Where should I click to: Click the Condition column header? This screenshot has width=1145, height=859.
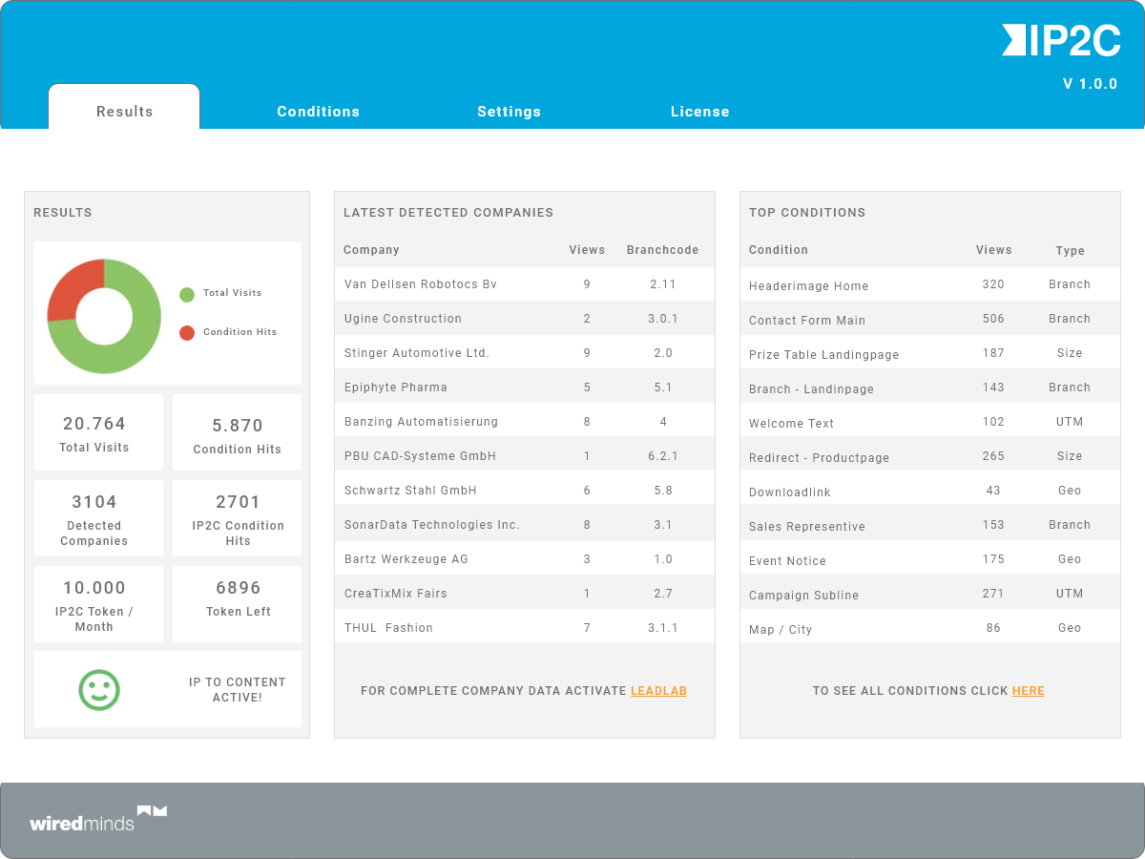click(779, 250)
